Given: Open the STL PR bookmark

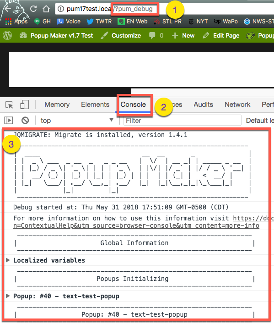Looking at the screenshot, I should pos(167,22).
